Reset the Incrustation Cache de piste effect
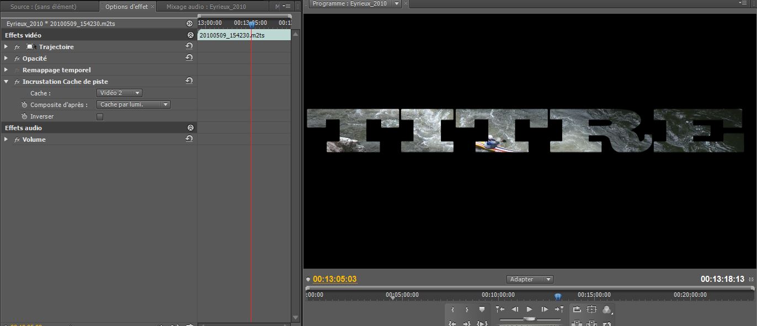757x326 pixels. pos(189,81)
